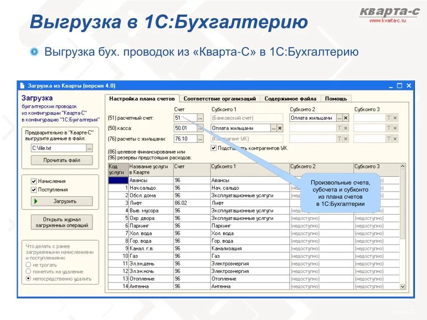This screenshot has height=320, width=427.
Task: Select Авансы service name cell
Action: point(151,180)
